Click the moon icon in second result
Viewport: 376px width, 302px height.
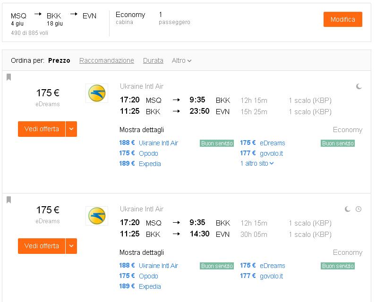(348, 209)
